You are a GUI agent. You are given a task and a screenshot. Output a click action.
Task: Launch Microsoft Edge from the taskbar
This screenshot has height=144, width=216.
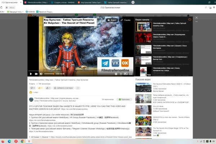pos(9,141)
